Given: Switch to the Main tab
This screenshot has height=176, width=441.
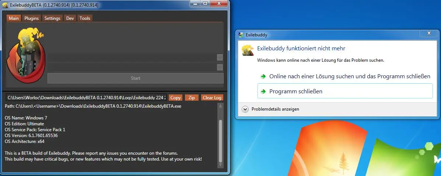Looking at the screenshot, I should [14, 18].
